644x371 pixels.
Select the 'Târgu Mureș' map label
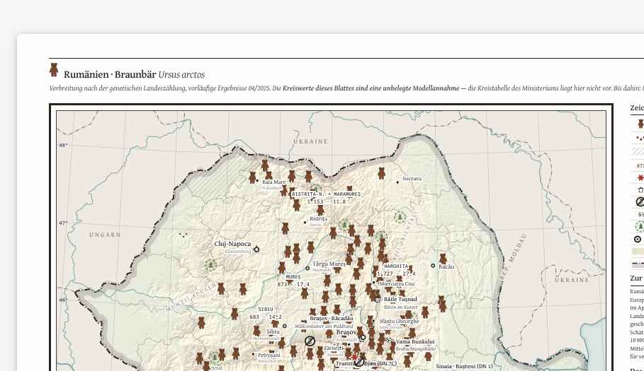point(329,264)
